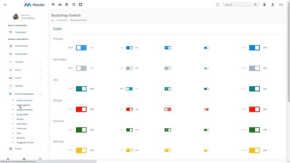Open the tasks checkmark icon in toolbar
The width and height of the screenshot is (290, 163).
(67, 5)
